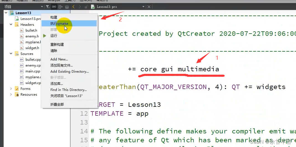Go forward in editor navigation history

click(80, 7)
